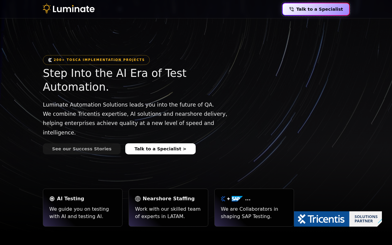Click the SAP logo icon
The width and height of the screenshot is (392, 245).
[x=237, y=199]
